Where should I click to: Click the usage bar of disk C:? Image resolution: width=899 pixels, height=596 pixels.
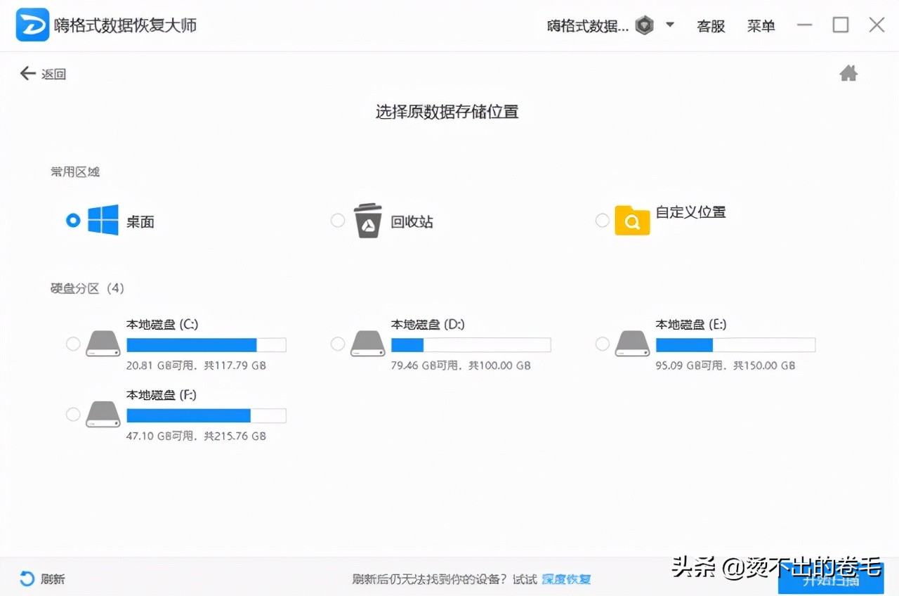(x=206, y=344)
